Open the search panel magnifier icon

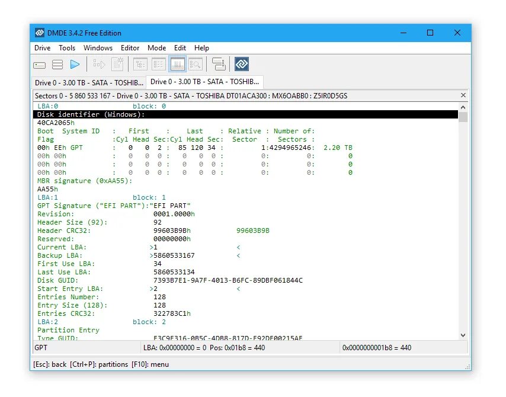tap(196, 64)
